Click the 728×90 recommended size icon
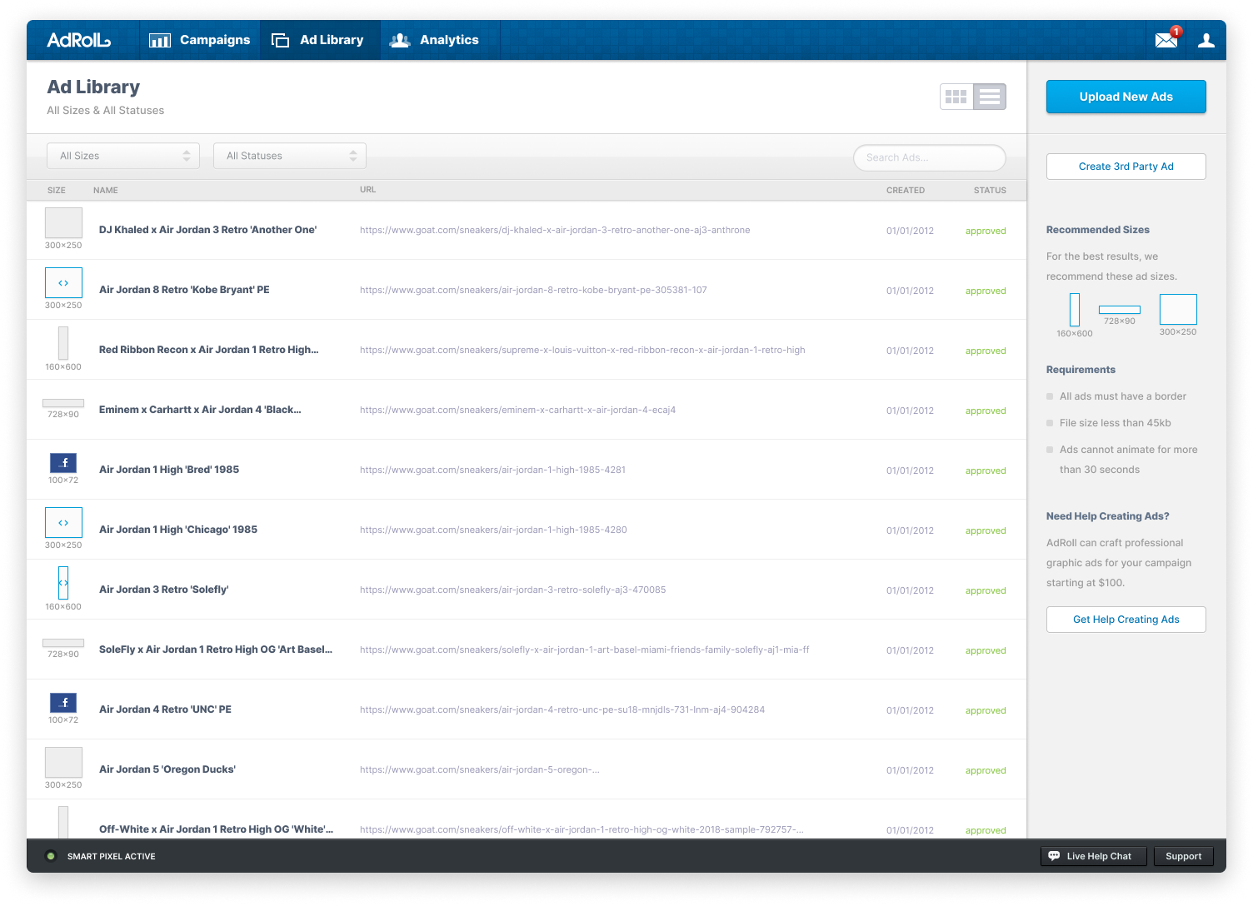Image resolution: width=1253 pixels, height=906 pixels. click(1119, 310)
